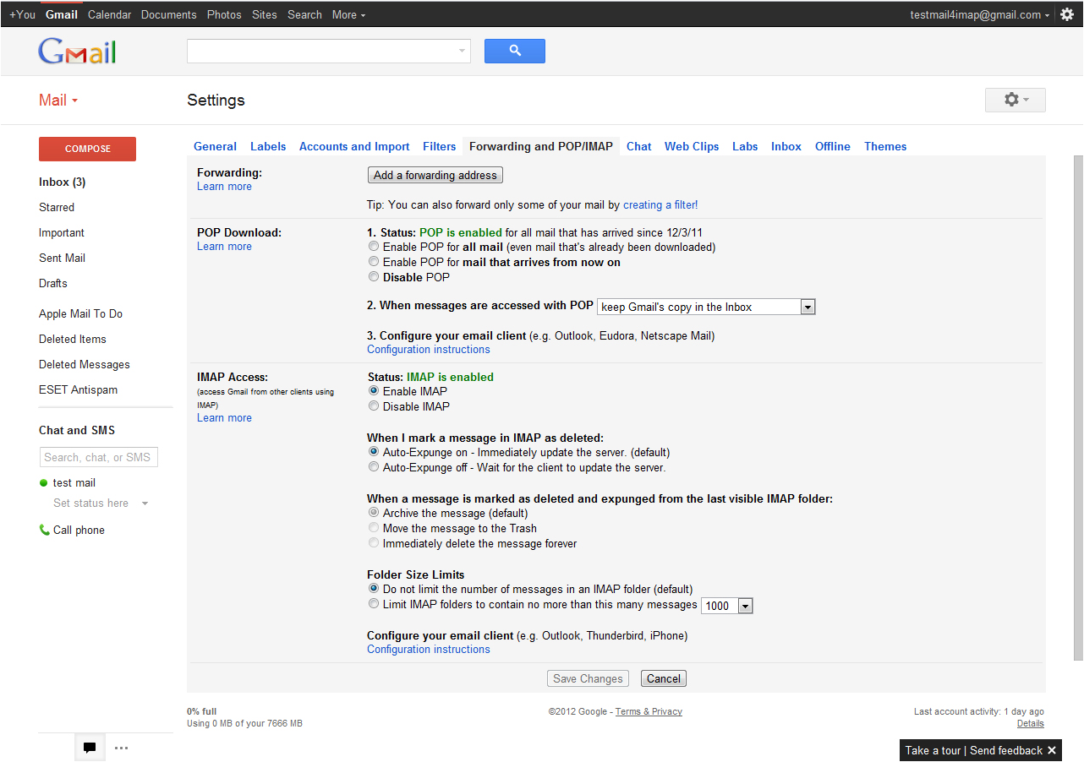Open the chat bubble icon at bottom left
The height and width of the screenshot is (762, 1084).
[90, 748]
